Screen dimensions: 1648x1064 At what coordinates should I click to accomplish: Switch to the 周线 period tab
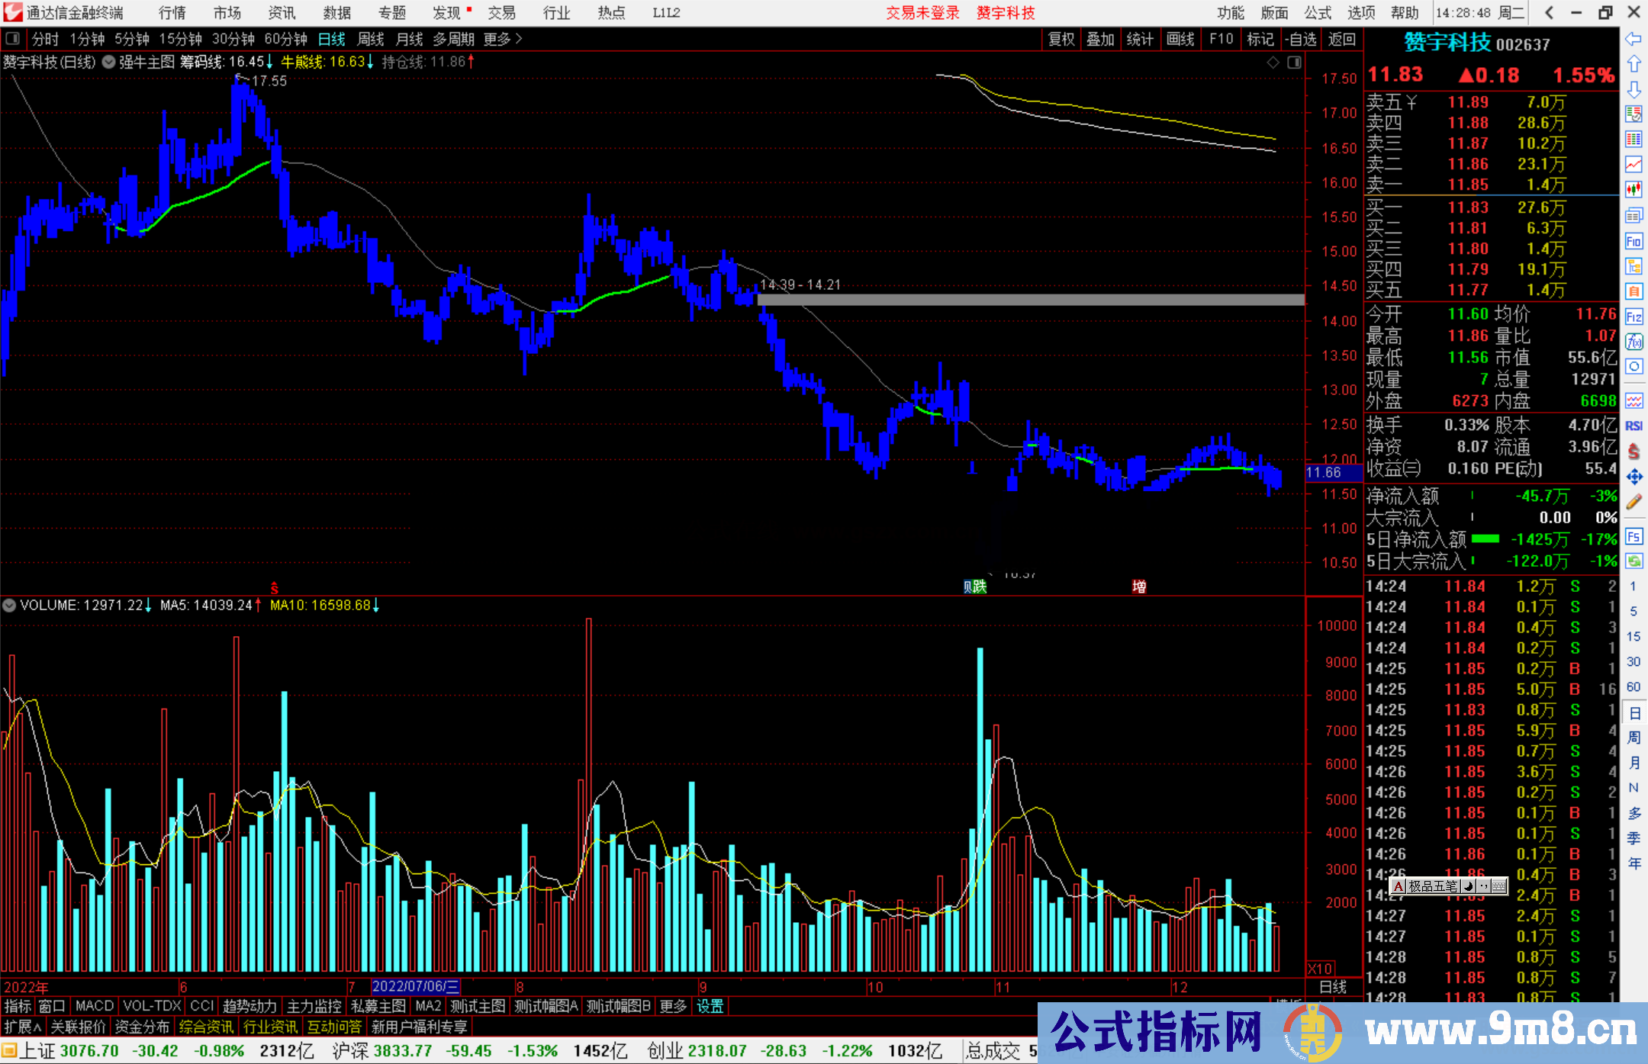point(371,39)
